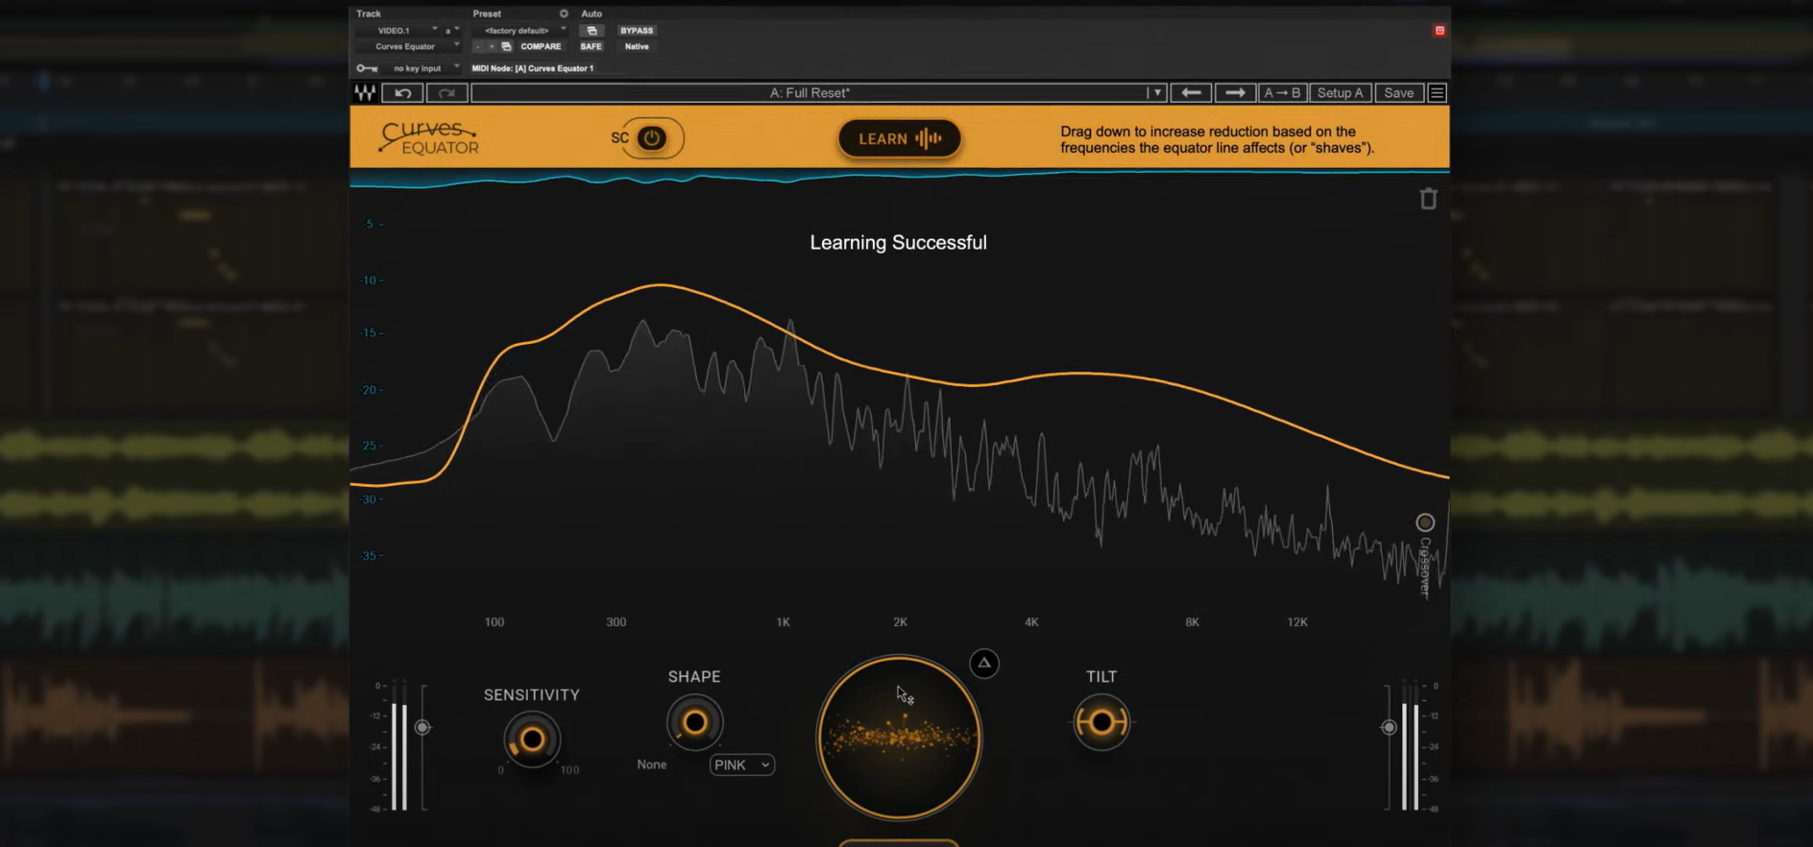The image size is (1813, 847).
Task: Click the -20 dB scale label
Action: (x=371, y=390)
